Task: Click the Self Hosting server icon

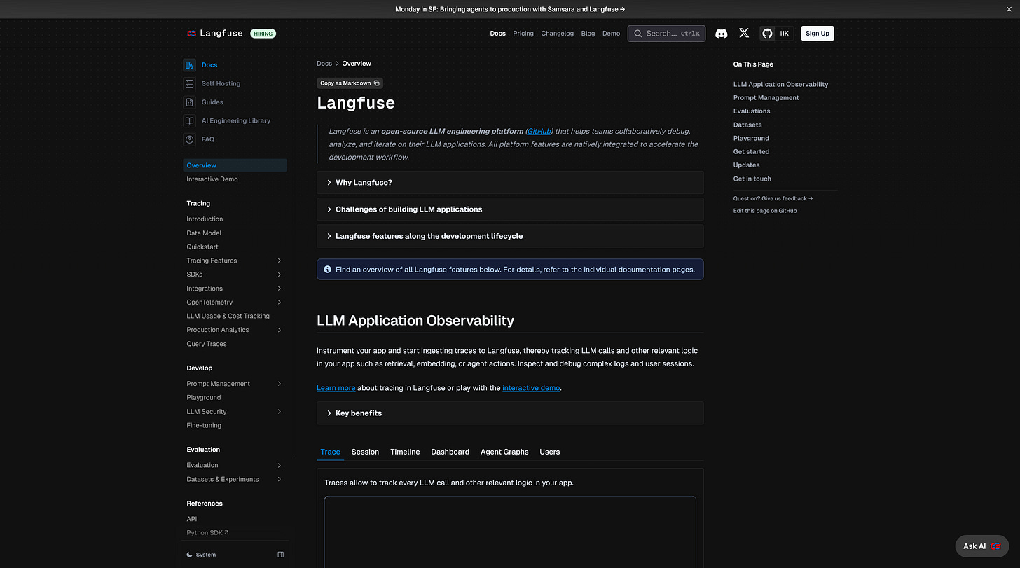Action: [189, 83]
